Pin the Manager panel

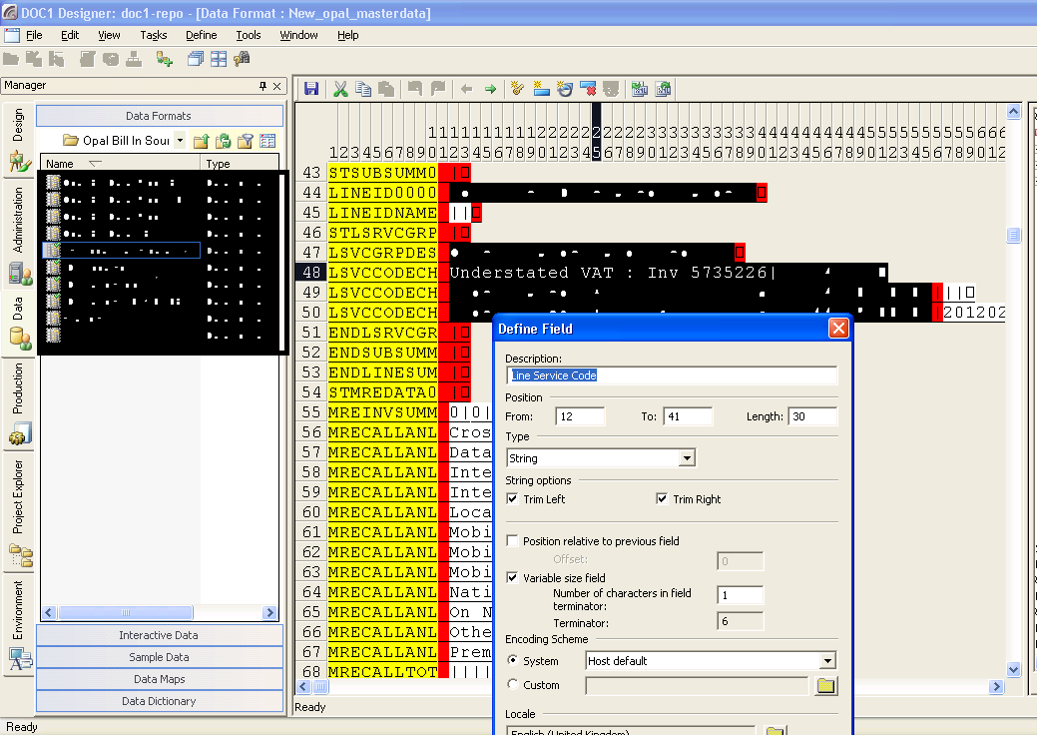(x=262, y=86)
